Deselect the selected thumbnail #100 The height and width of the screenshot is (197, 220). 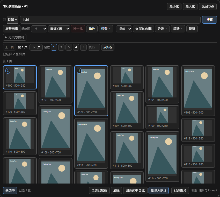[20, 77]
